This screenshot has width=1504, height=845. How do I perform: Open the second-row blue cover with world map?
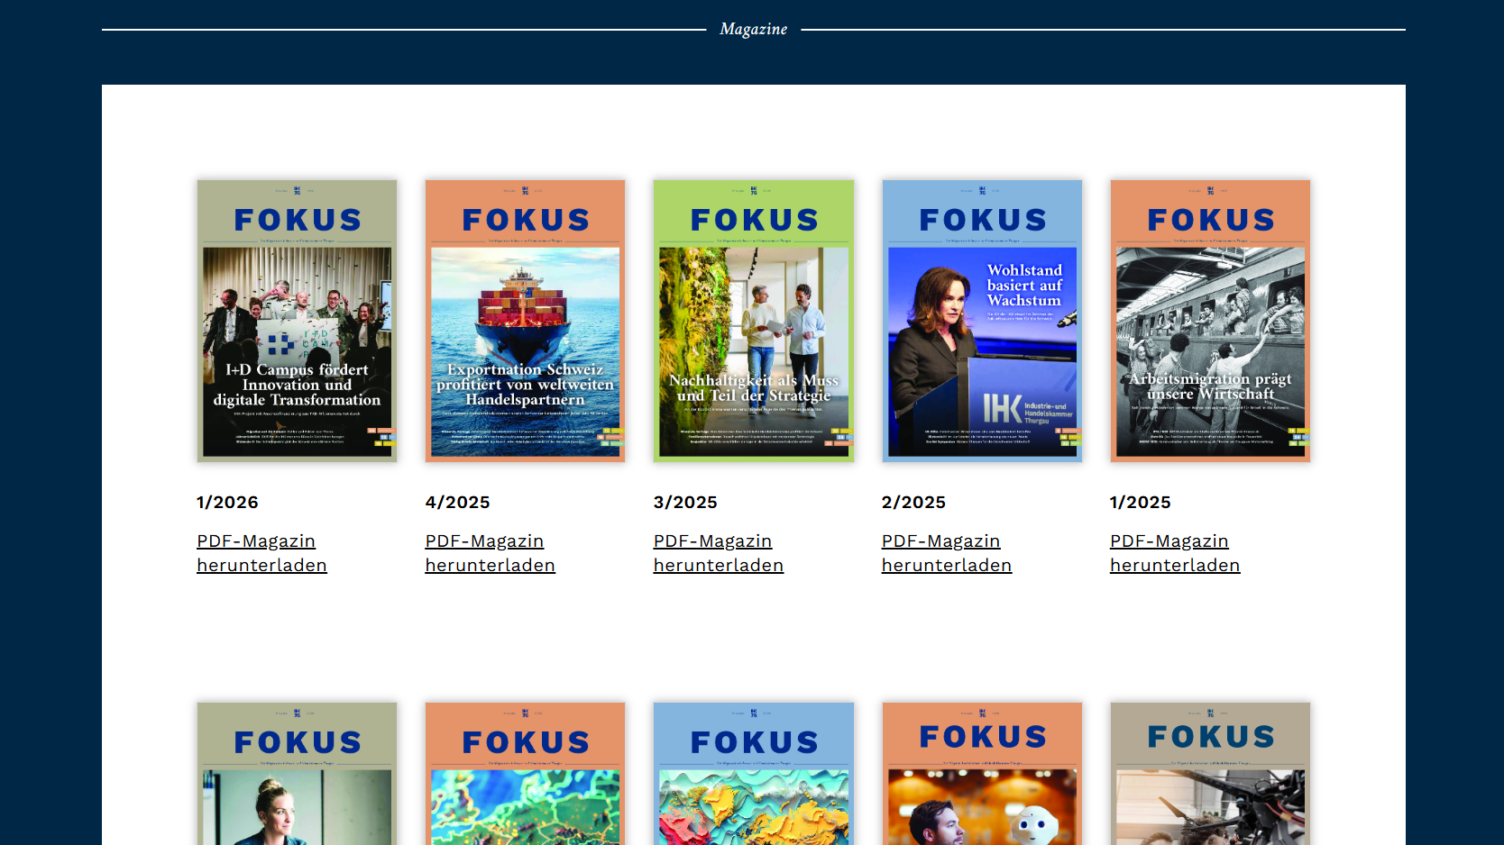pyautogui.click(x=753, y=774)
